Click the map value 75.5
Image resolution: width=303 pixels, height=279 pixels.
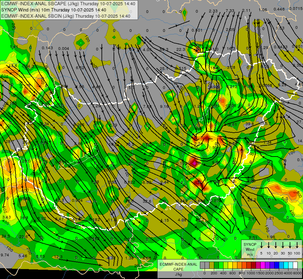[x=130, y=144]
